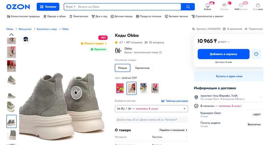Open the Корзина cart icon
This screenshot has width=264, height=145.
click(258, 5)
